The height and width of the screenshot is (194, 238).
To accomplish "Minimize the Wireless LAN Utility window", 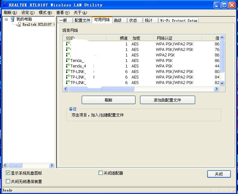I will coord(217,5).
